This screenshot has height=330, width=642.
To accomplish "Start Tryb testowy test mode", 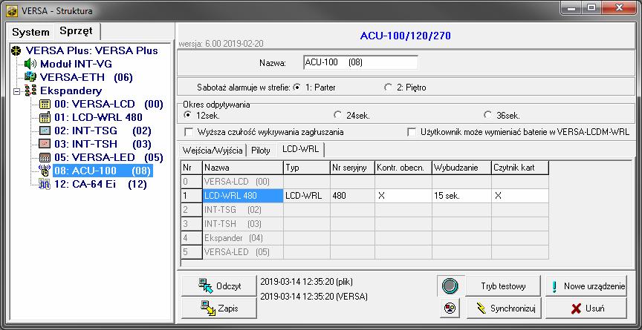I will (504, 286).
